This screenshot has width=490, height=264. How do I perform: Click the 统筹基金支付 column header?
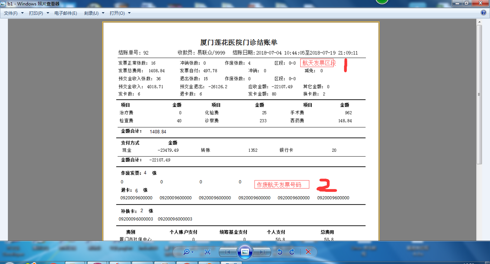[234, 232]
